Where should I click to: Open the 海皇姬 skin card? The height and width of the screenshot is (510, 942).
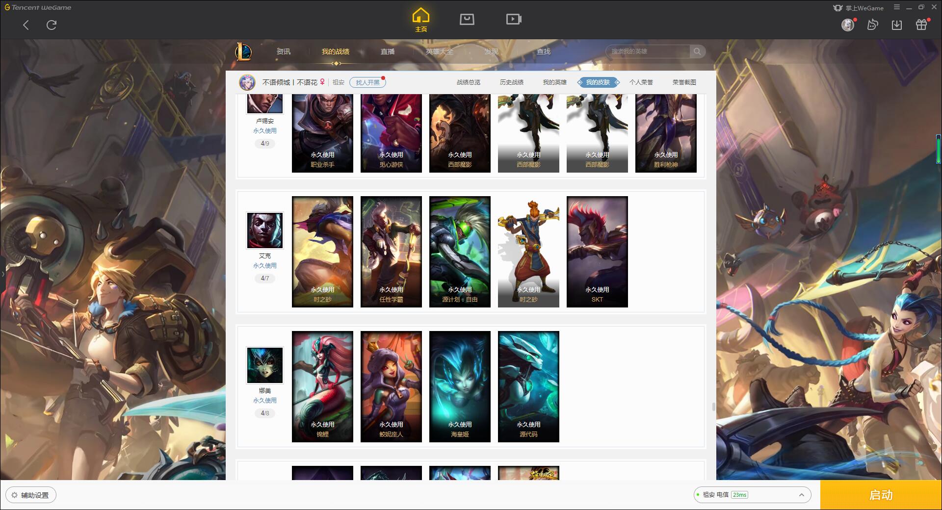coord(460,387)
